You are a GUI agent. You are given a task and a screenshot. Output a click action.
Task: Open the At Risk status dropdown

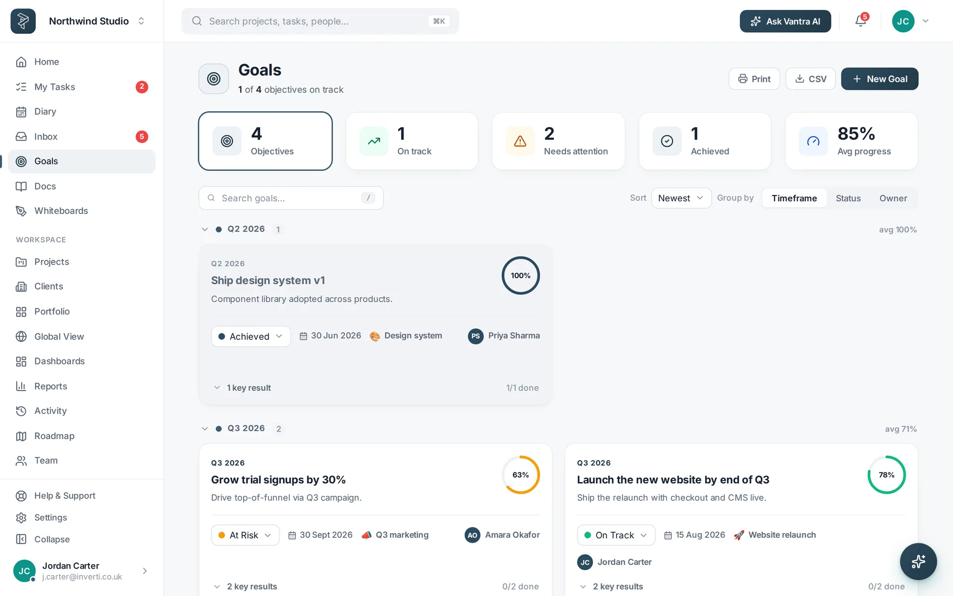click(x=245, y=535)
